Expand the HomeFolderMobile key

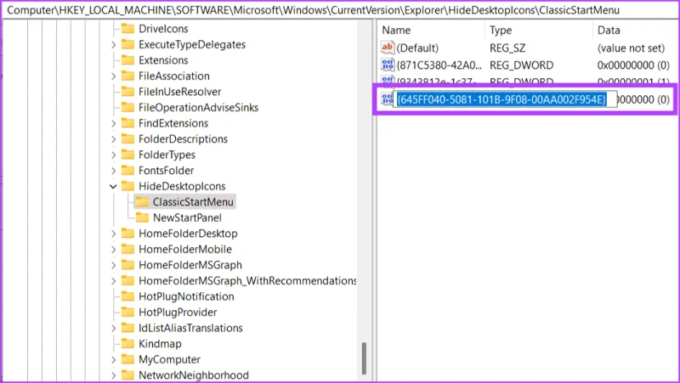[113, 250]
